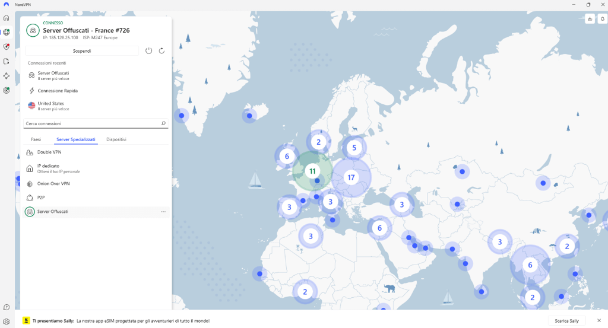Image resolution: width=608 pixels, height=328 pixels.
Task: Select P2P specialty server
Action: [96, 198]
